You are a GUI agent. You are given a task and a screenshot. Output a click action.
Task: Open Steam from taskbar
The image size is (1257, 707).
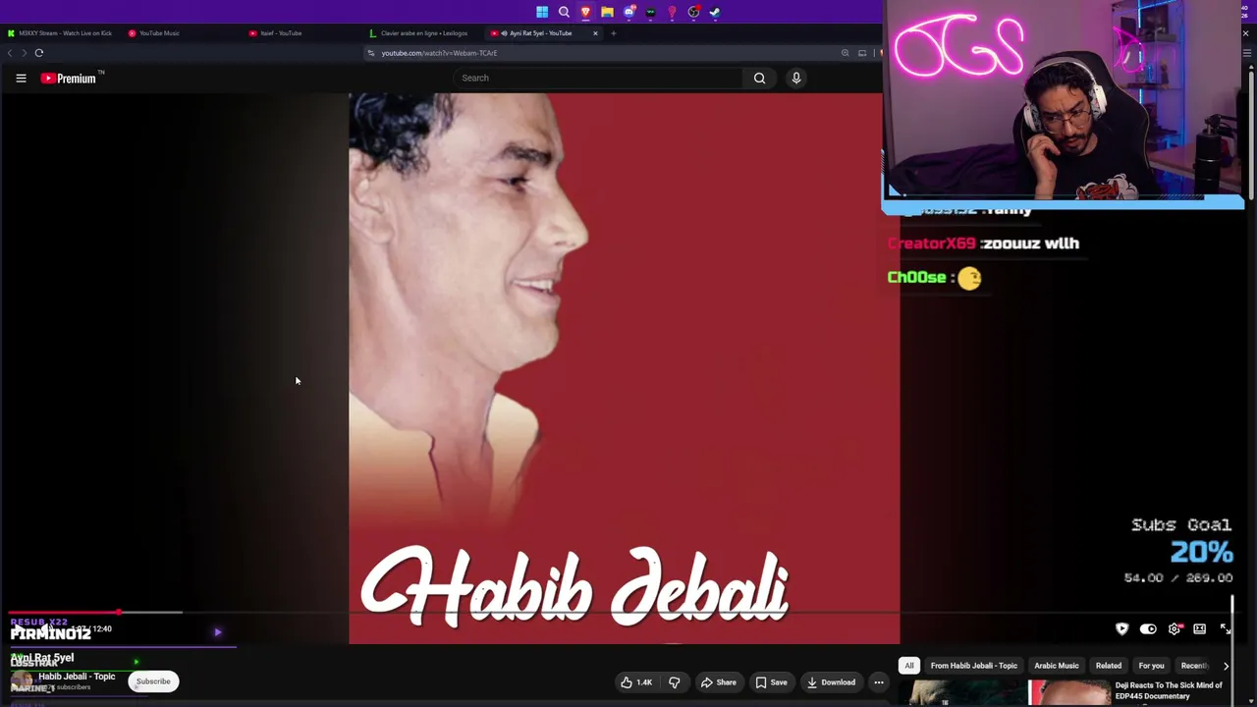coord(715,12)
